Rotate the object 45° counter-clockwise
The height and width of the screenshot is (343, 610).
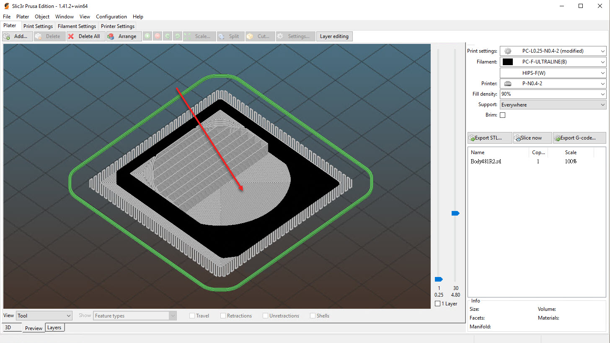(x=168, y=36)
